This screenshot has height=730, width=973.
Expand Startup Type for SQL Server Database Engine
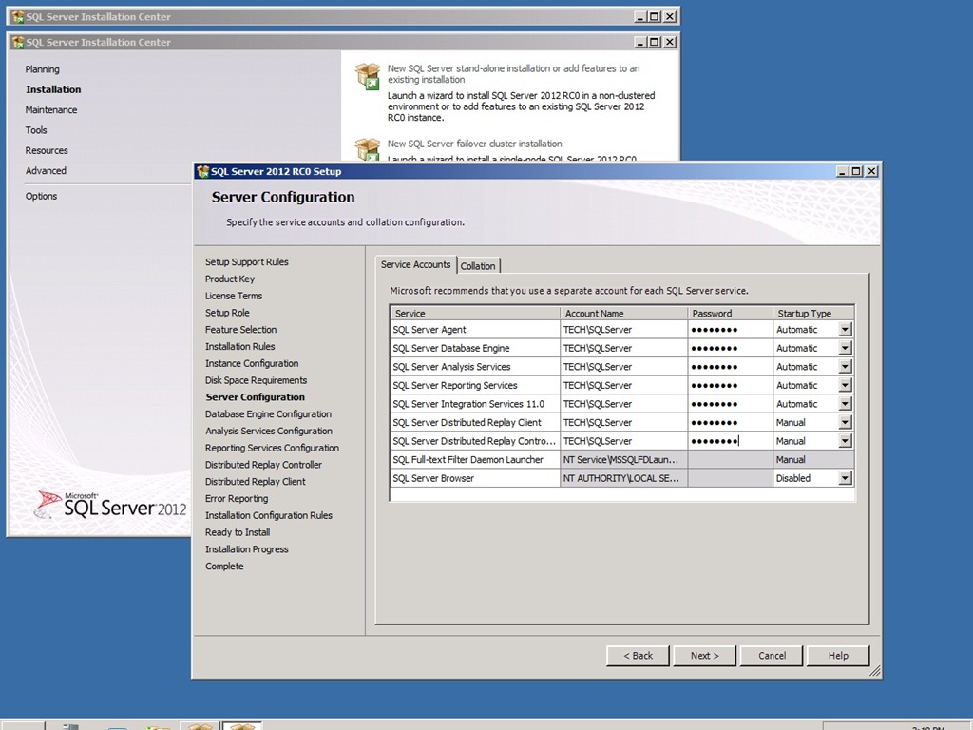[845, 349]
